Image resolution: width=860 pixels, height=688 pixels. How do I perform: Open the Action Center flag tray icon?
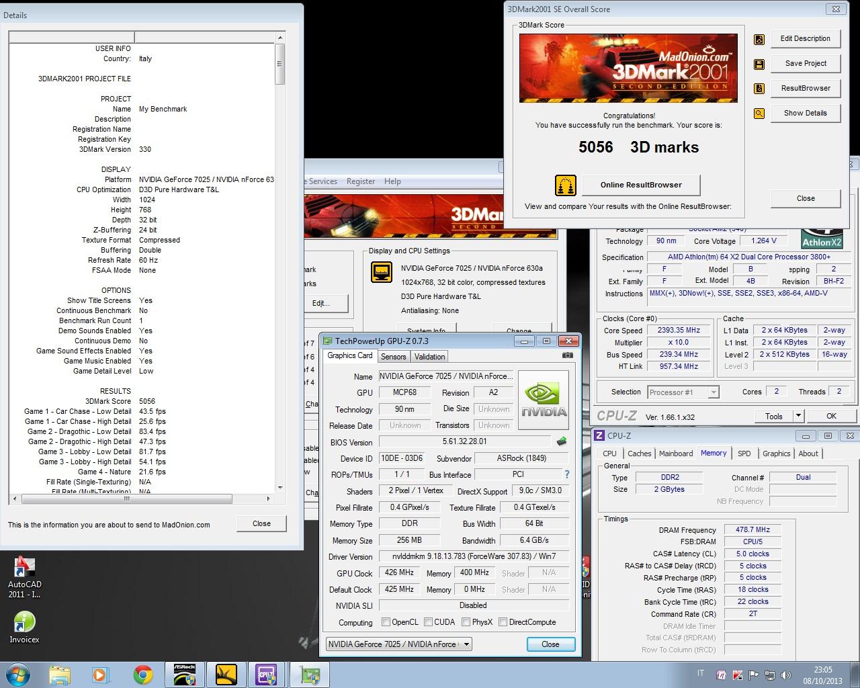753,675
